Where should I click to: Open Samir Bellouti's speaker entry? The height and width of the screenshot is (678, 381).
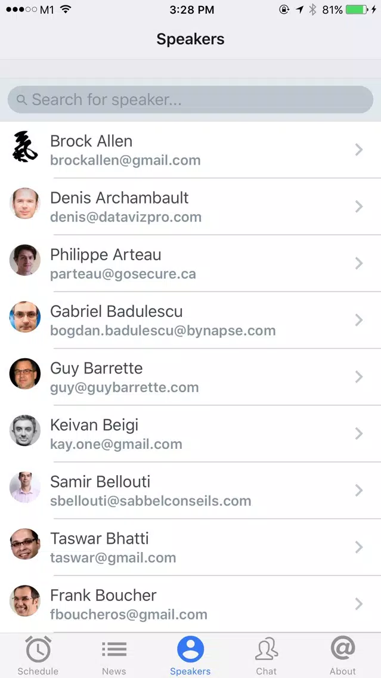(191, 491)
